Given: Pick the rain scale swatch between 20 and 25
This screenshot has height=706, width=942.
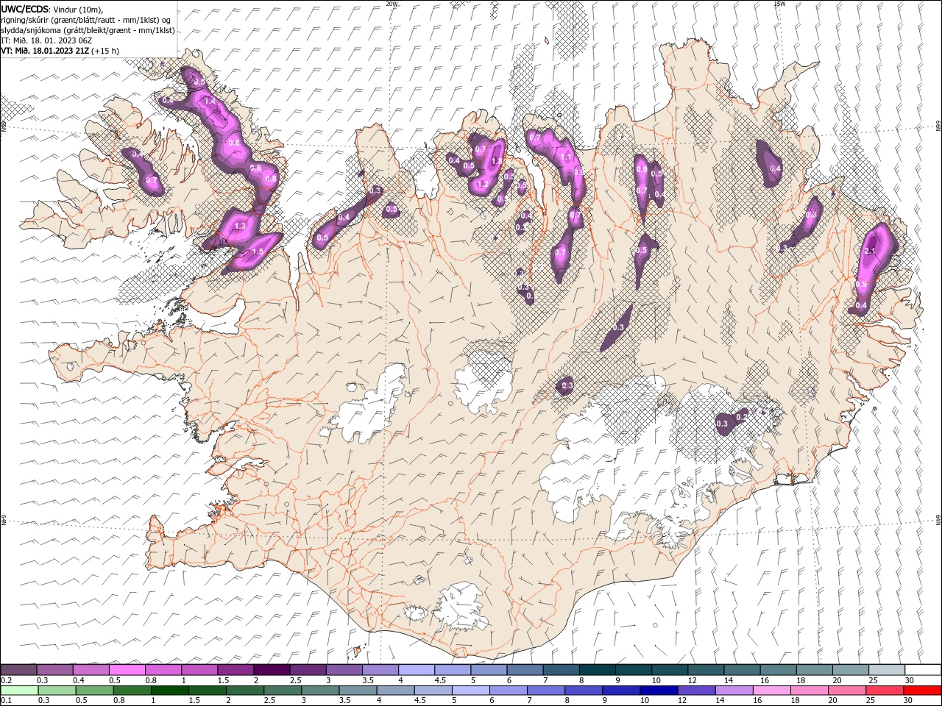Looking at the screenshot, I should pyautogui.click(x=847, y=691).
